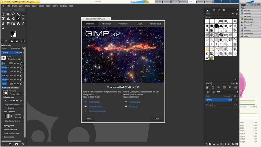261x147 pixels.
Task: Click Refresh brushes icon
Action: [x=230, y=87]
